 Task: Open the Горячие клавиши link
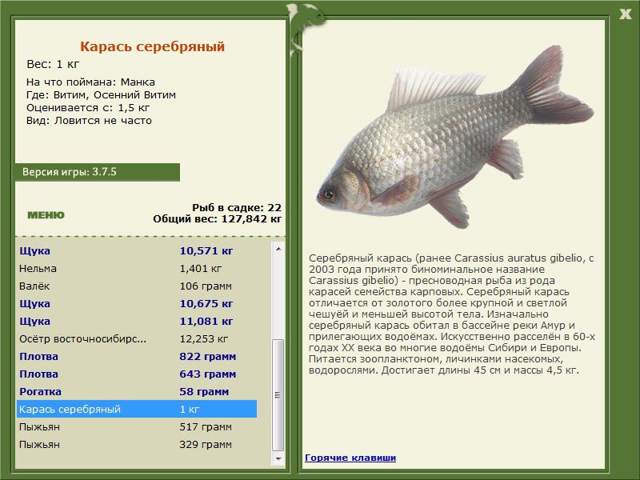[x=350, y=458]
